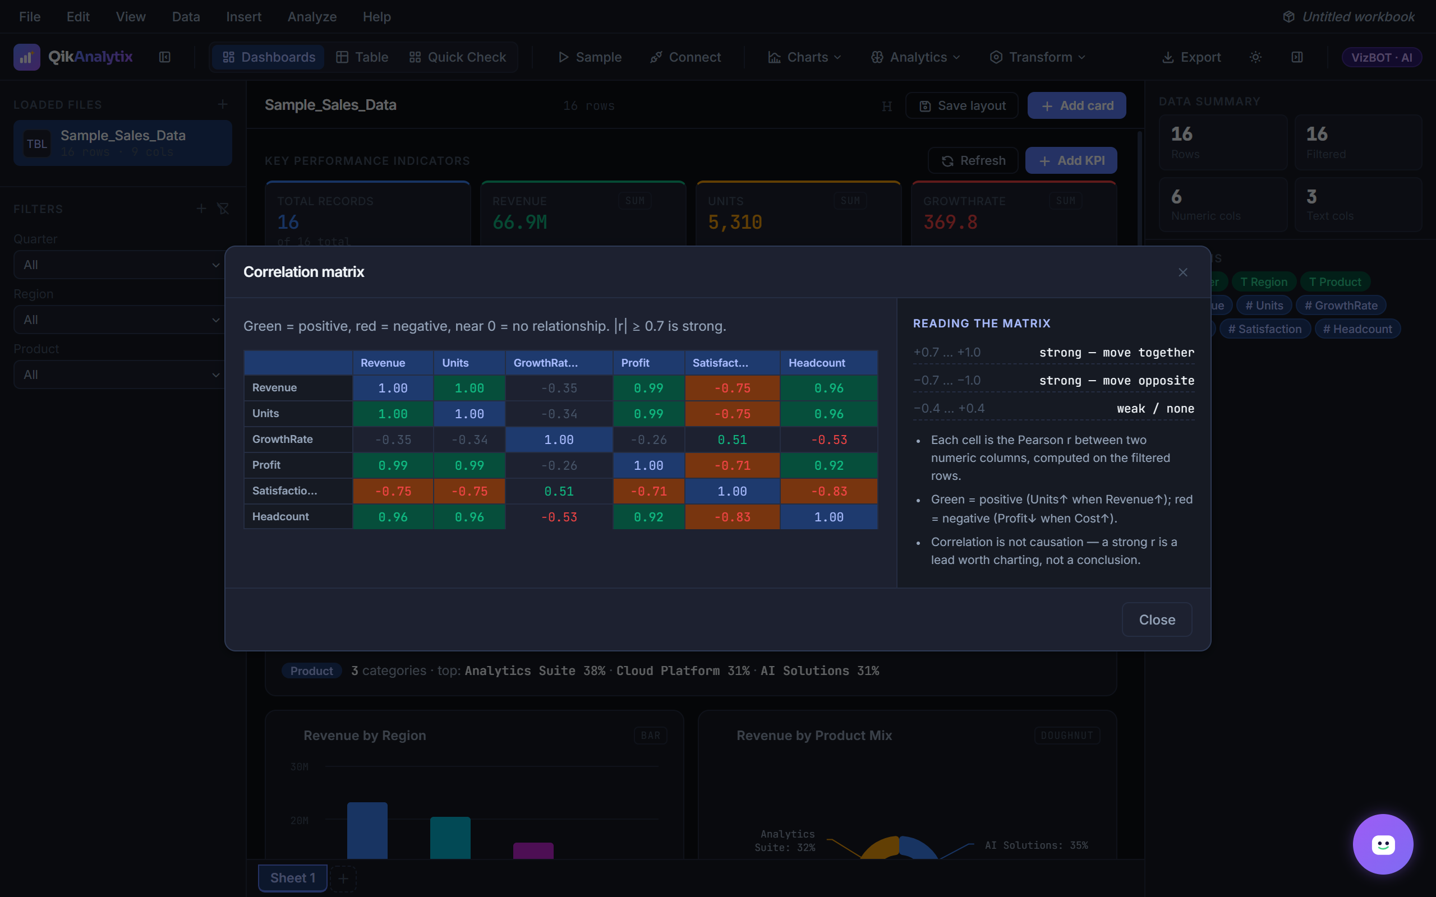Click the QikAnalytix logo icon
The width and height of the screenshot is (1436, 897).
[x=27, y=57]
